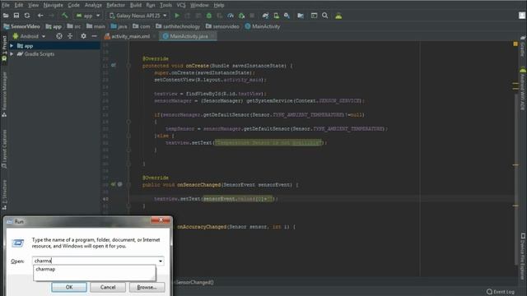Toggle the Layout Captures side tab
This screenshot has width=527, height=296.
click(x=4, y=149)
